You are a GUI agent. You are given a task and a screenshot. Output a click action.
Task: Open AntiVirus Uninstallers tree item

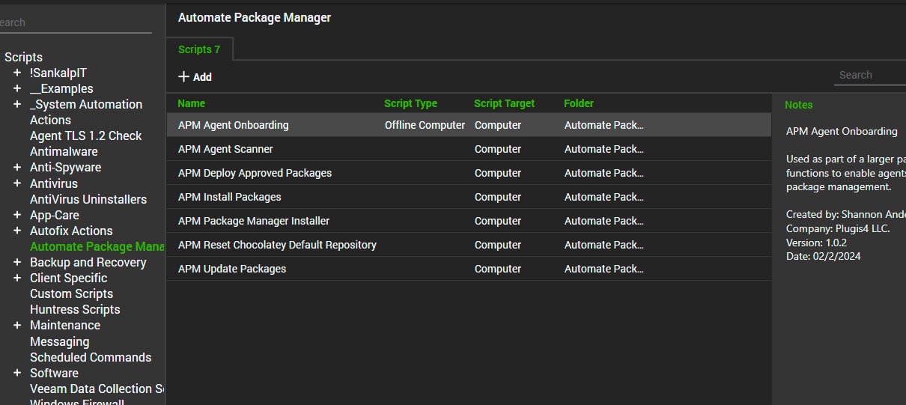coord(88,199)
